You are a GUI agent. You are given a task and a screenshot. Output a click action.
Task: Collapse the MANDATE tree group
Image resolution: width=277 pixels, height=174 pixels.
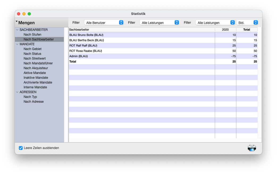17,44
